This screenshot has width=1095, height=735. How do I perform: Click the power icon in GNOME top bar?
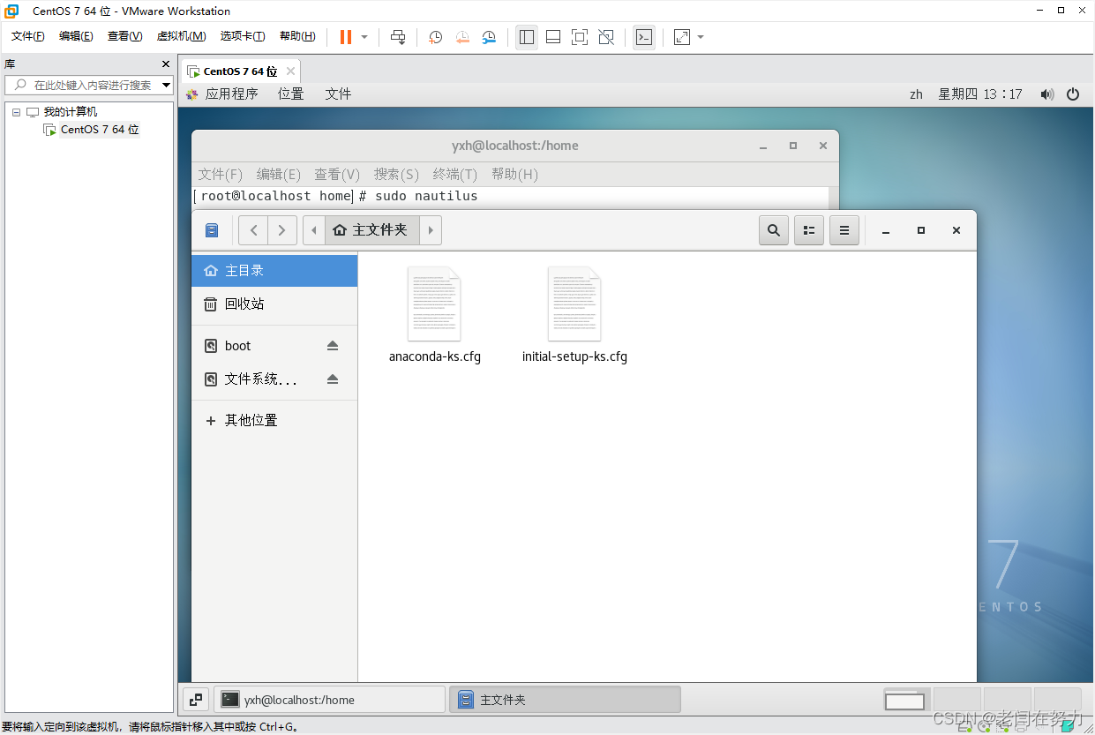click(1073, 94)
